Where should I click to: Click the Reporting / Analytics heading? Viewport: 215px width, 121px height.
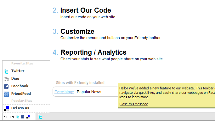93,52
